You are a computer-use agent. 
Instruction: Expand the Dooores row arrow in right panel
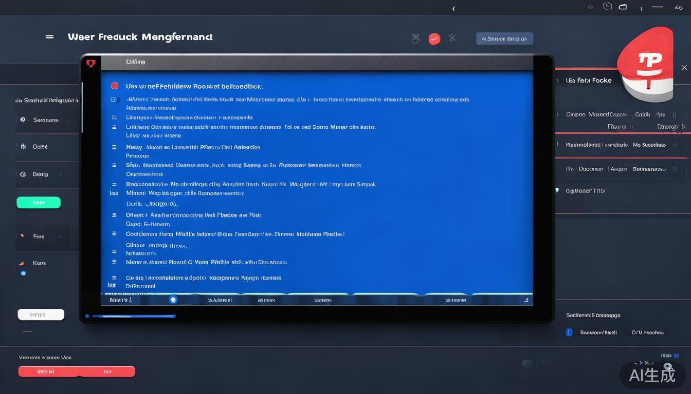[675, 169]
